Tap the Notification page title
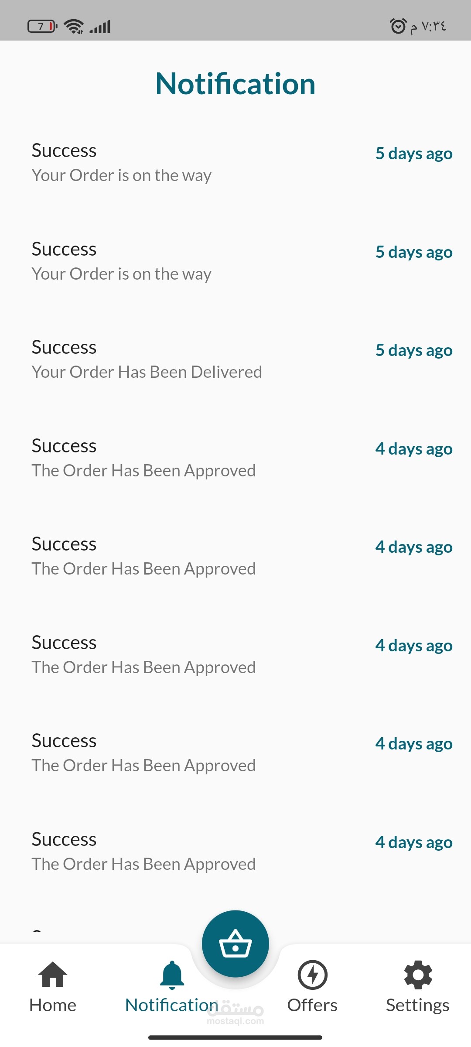Screen dimensions: 471x1047 click(x=235, y=83)
